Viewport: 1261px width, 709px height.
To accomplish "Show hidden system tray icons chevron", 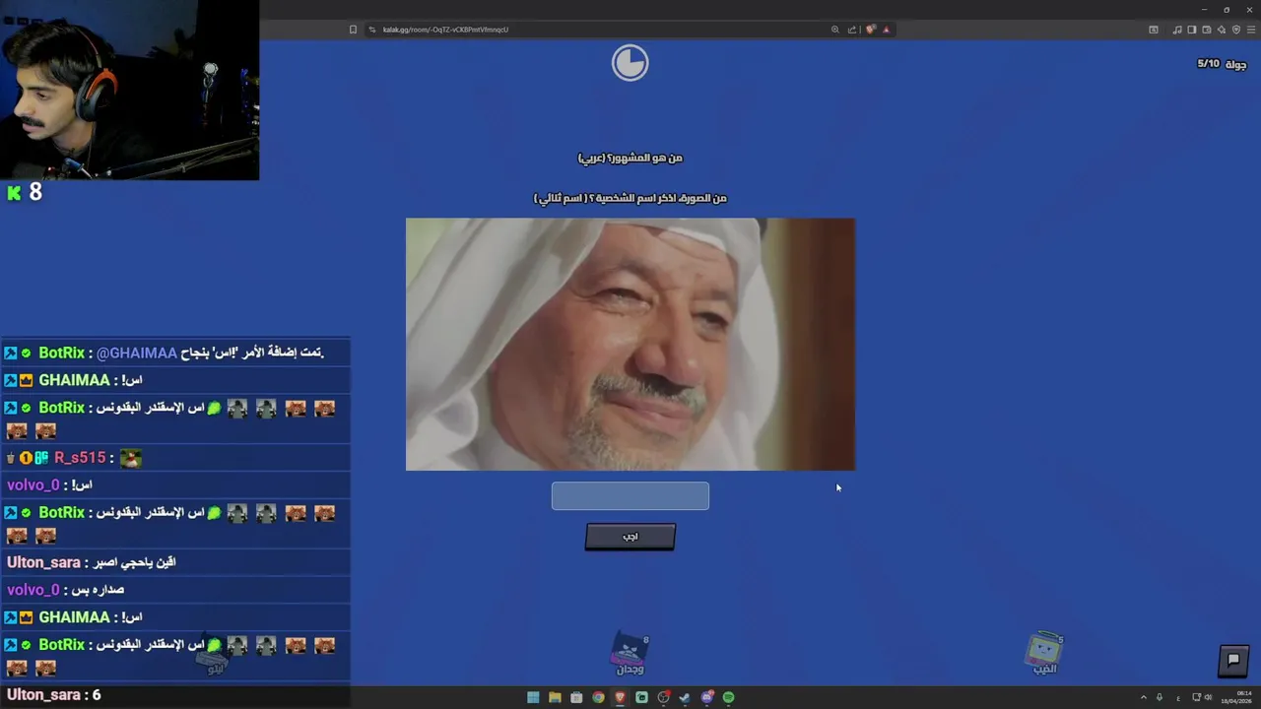I will [x=1144, y=697].
